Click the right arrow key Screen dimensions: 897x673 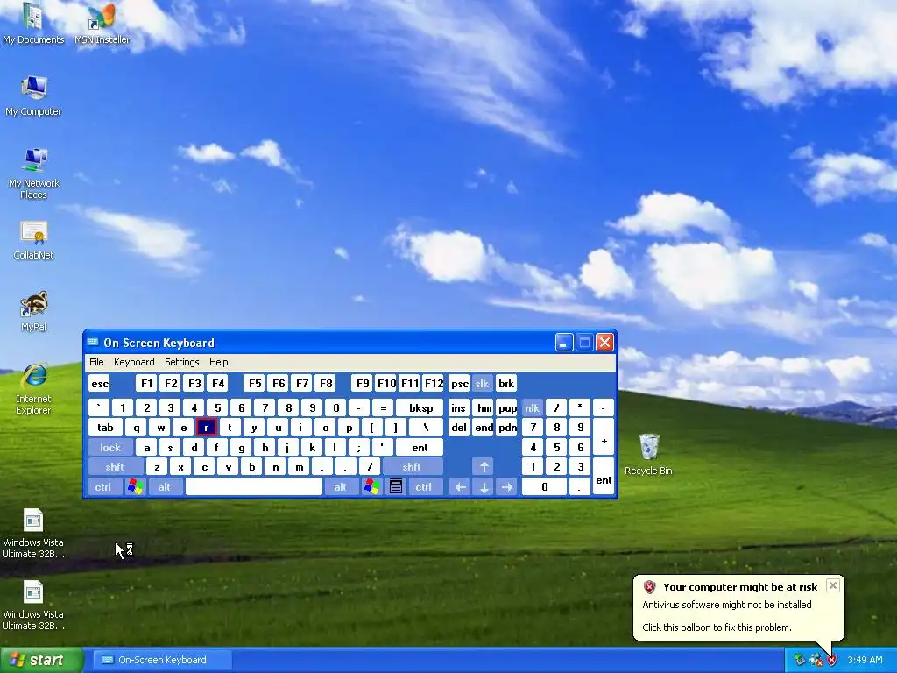coord(507,487)
